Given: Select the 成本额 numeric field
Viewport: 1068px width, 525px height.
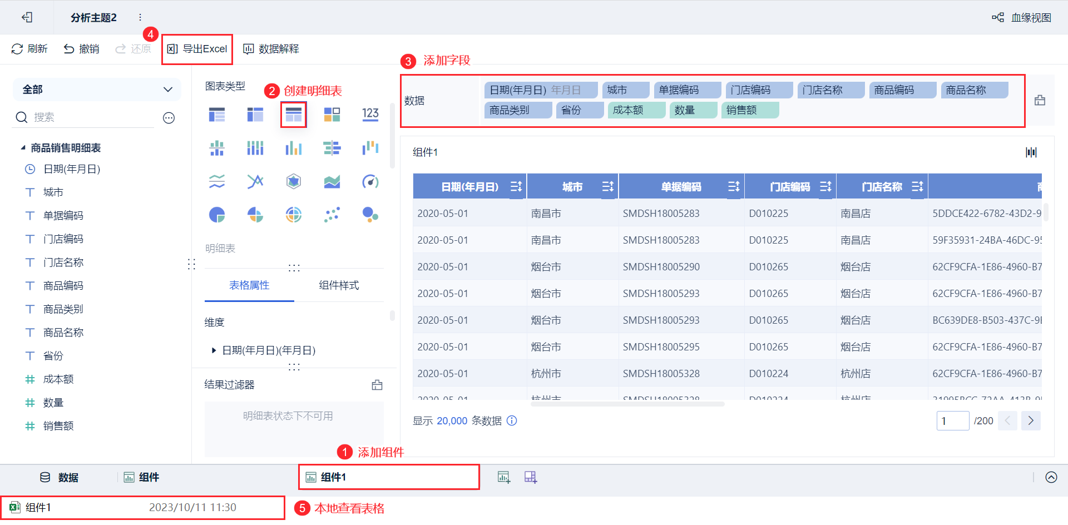Looking at the screenshot, I should pyautogui.click(x=58, y=379).
